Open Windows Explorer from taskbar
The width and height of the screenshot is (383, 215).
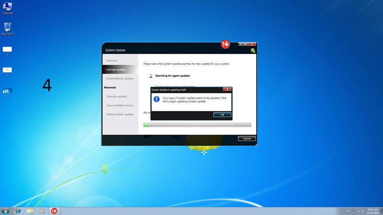click(x=30, y=211)
